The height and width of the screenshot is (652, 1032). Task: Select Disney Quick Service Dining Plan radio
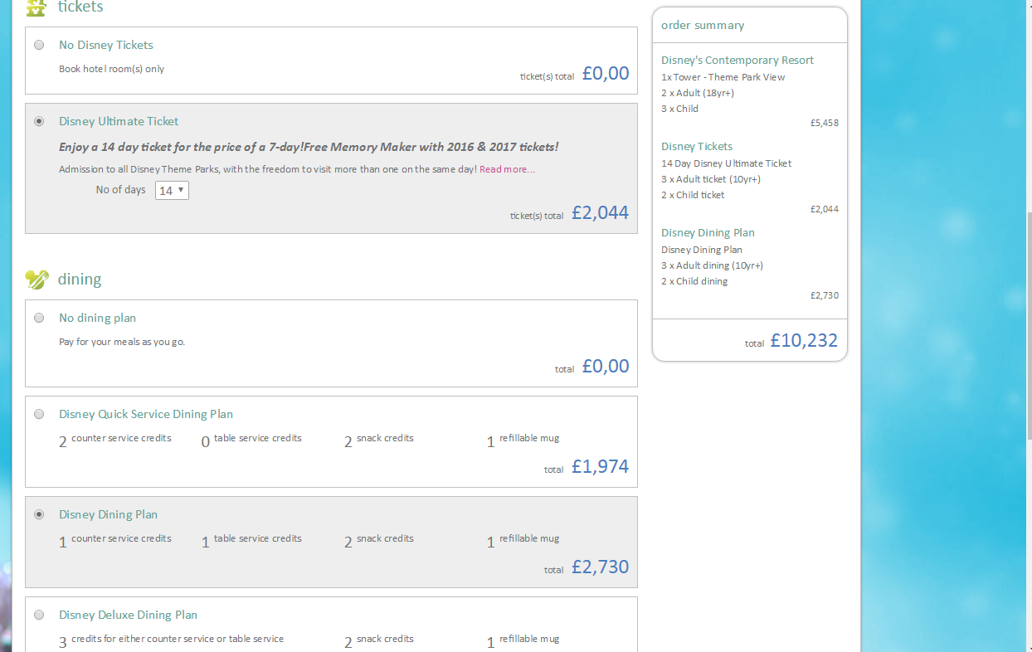(x=39, y=414)
